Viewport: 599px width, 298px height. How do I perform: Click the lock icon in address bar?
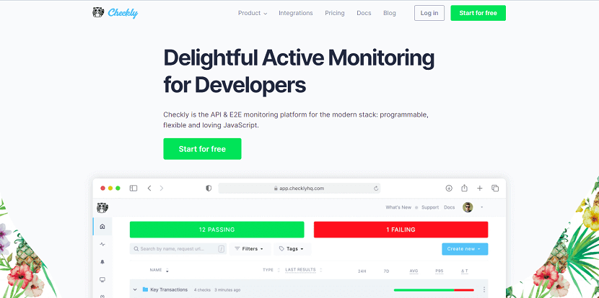point(276,189)
